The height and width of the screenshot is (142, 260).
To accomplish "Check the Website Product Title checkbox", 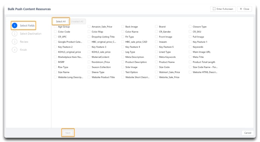I will click(89, 77).
